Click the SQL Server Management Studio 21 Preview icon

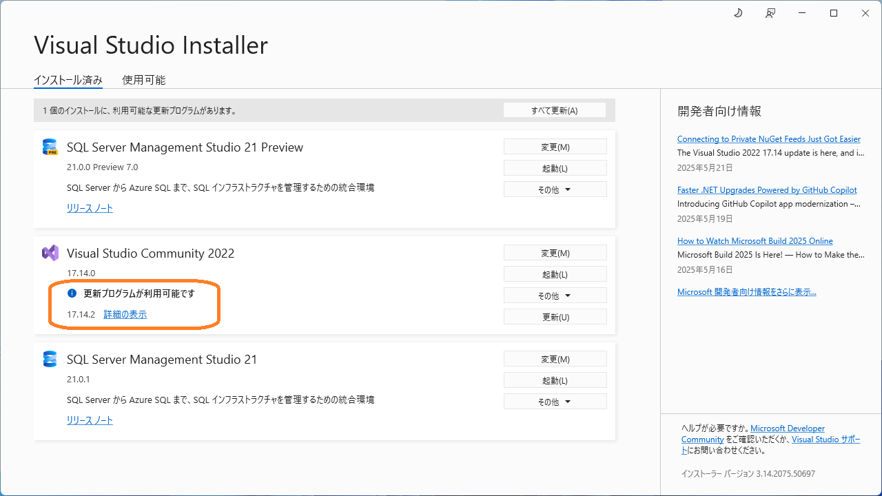coord(50,147)
